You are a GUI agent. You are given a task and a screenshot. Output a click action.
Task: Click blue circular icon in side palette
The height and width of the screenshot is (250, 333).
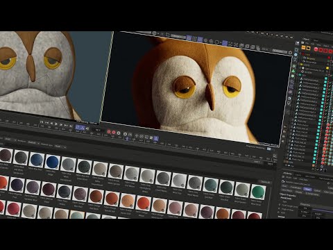tap(296, 55)
